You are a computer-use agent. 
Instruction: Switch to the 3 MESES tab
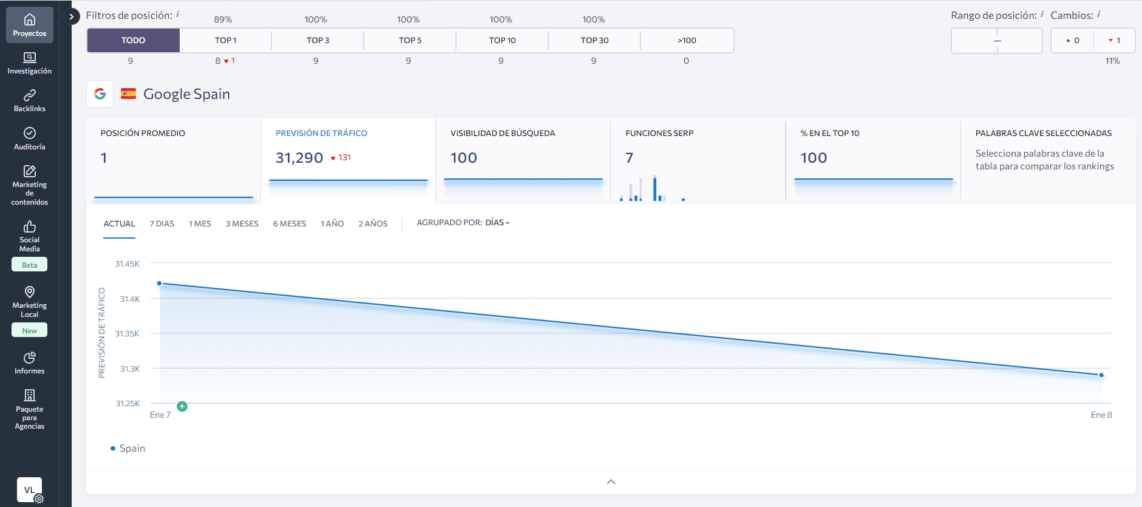click(242, 223)
